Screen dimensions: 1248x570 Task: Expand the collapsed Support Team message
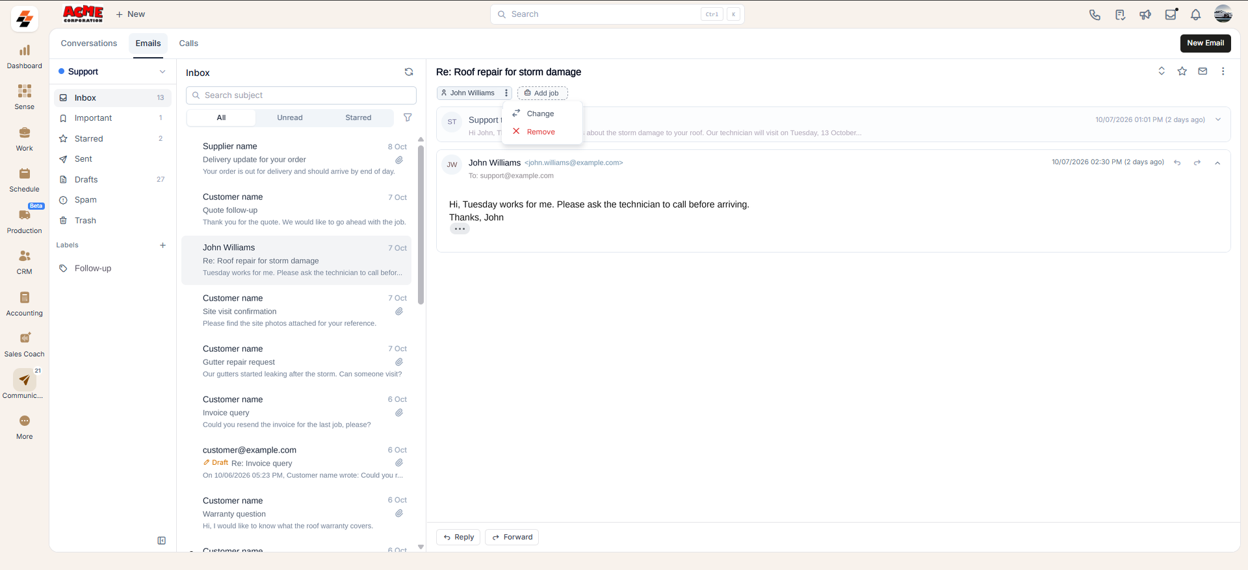point(1218,119)
